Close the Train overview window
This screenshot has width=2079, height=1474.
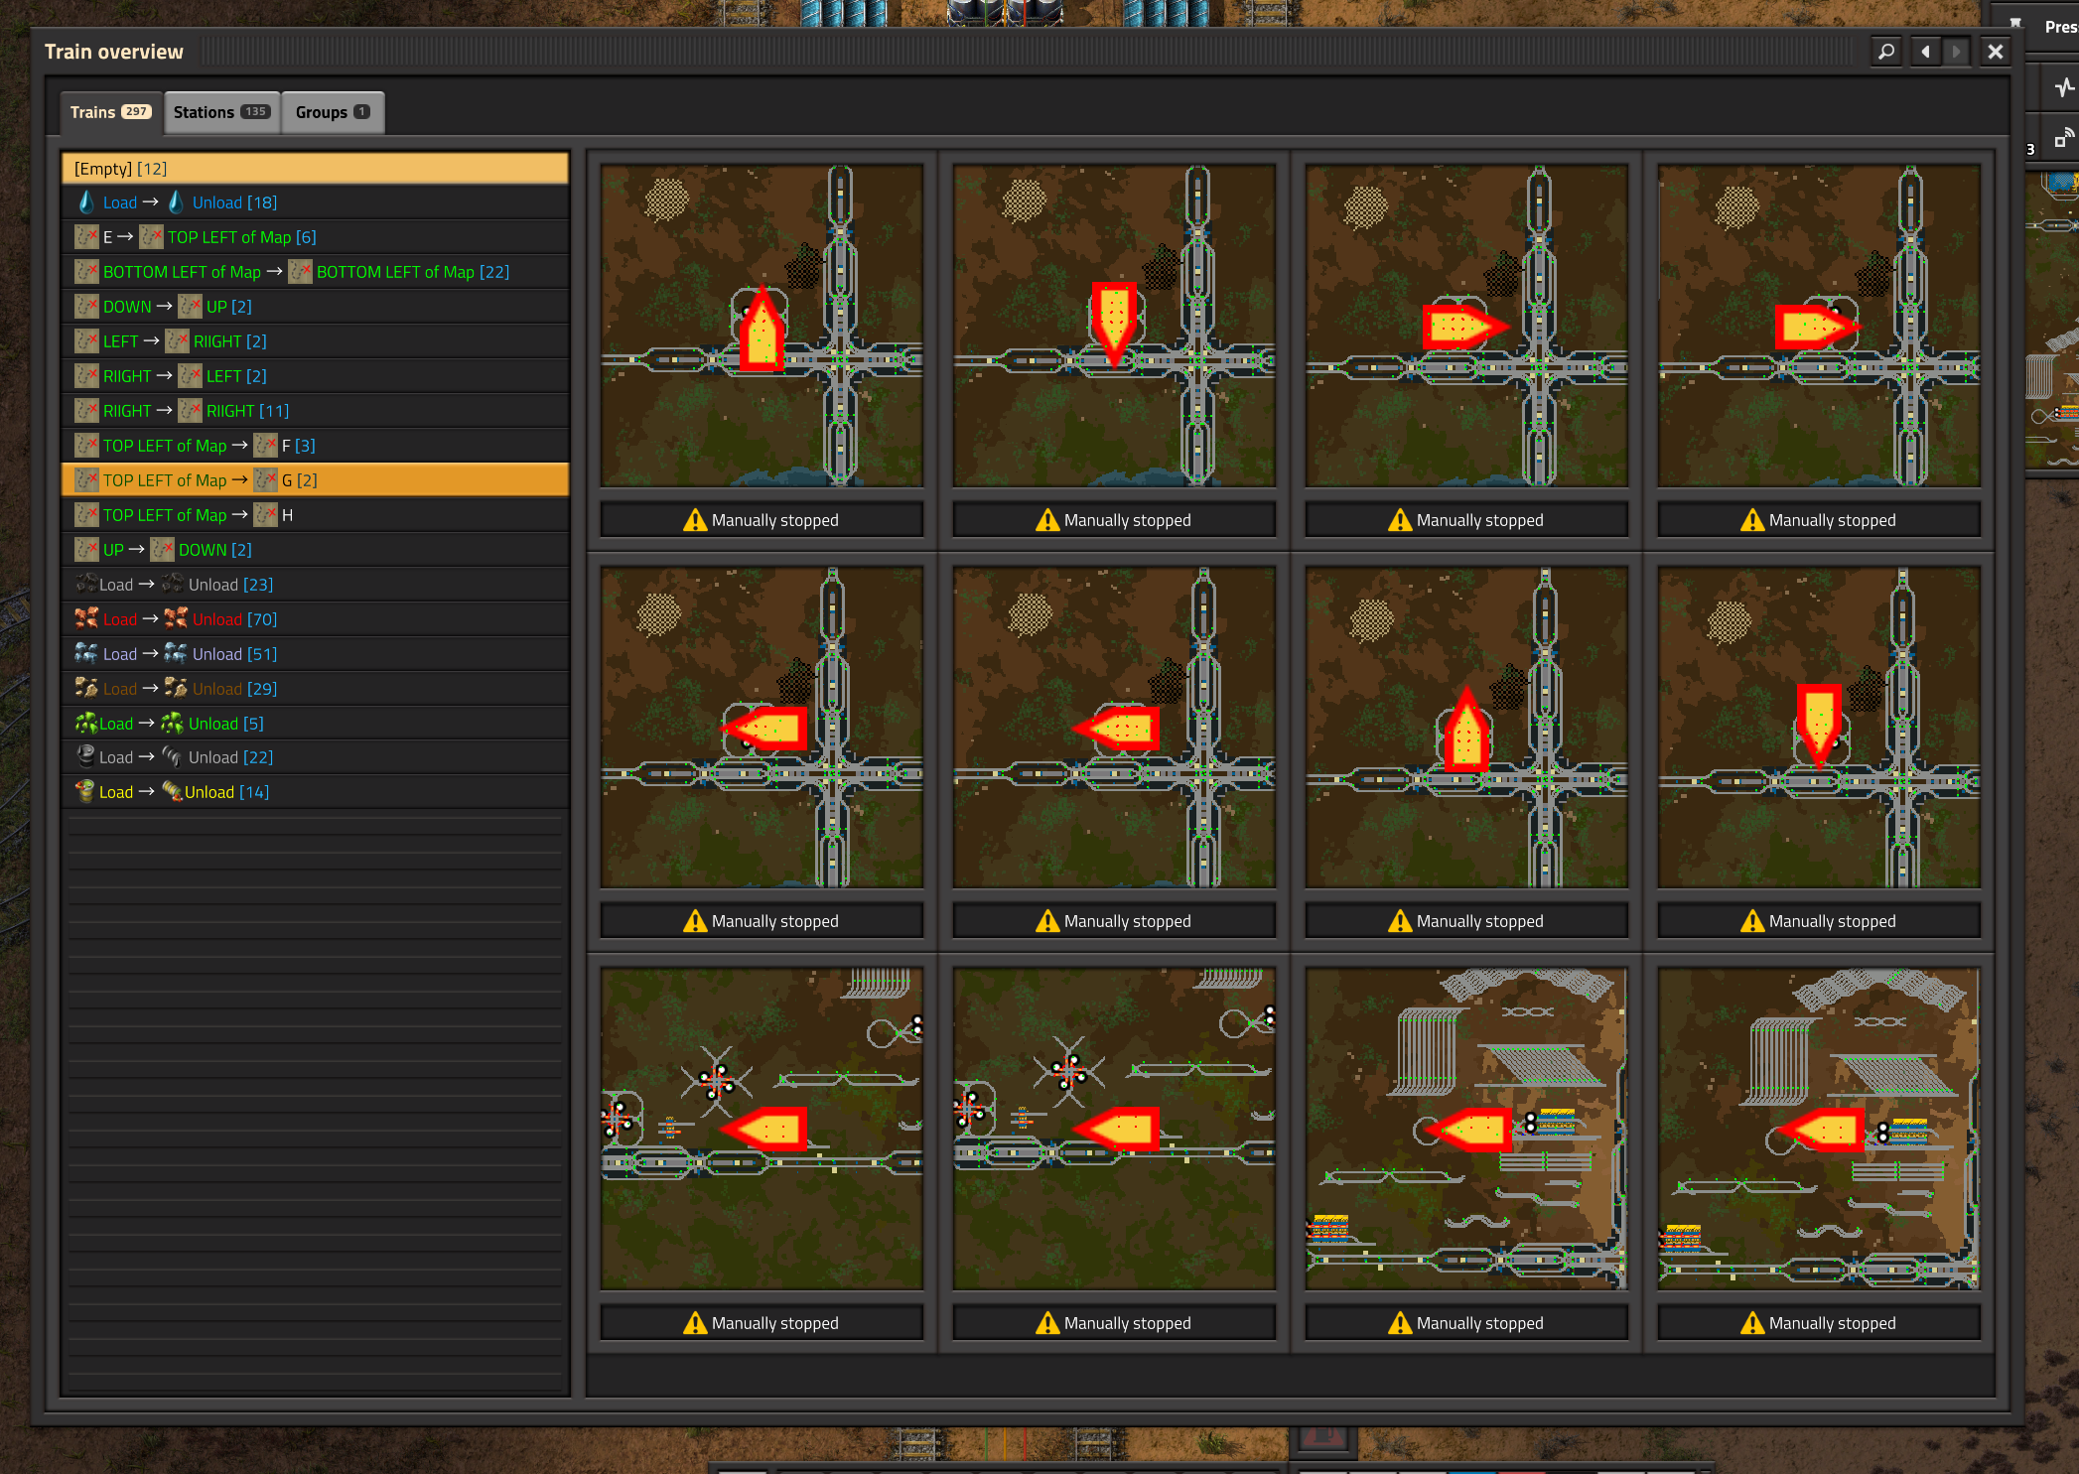pos(1995,52)
